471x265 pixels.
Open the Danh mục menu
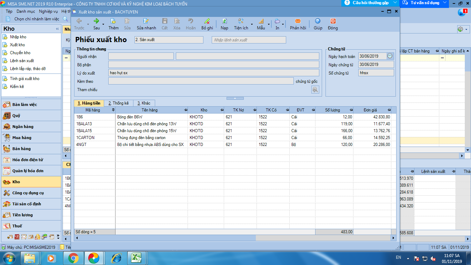[26, 11]
